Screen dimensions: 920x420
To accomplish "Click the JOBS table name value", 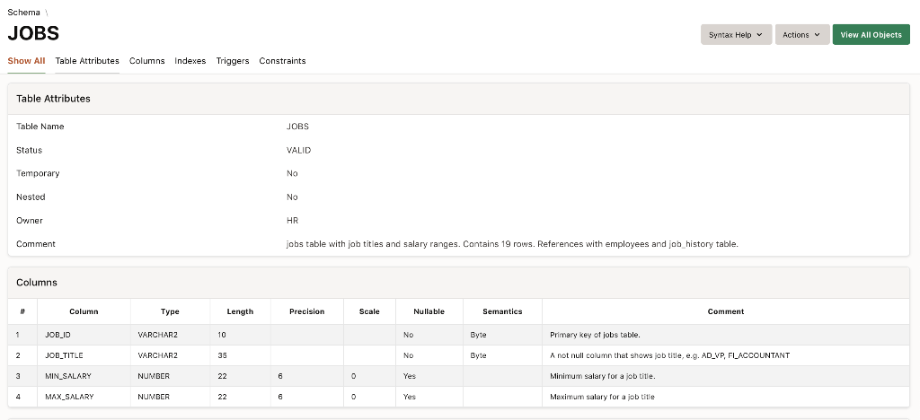I will (x=297, y=127).
